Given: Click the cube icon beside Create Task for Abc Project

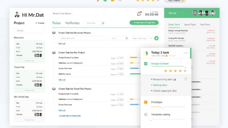Looking at the screenshot, I should (x=54, y=52).
